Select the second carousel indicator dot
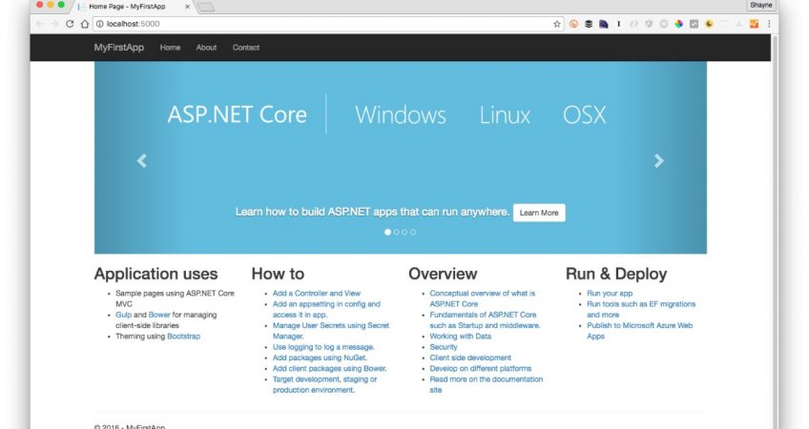 (x=396, y=232)
